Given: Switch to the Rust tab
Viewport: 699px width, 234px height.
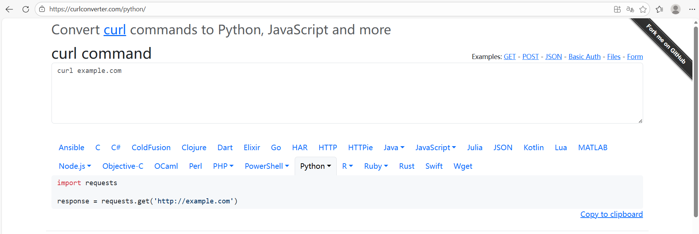Looking at the screenshot, I should tap(406, 166).
